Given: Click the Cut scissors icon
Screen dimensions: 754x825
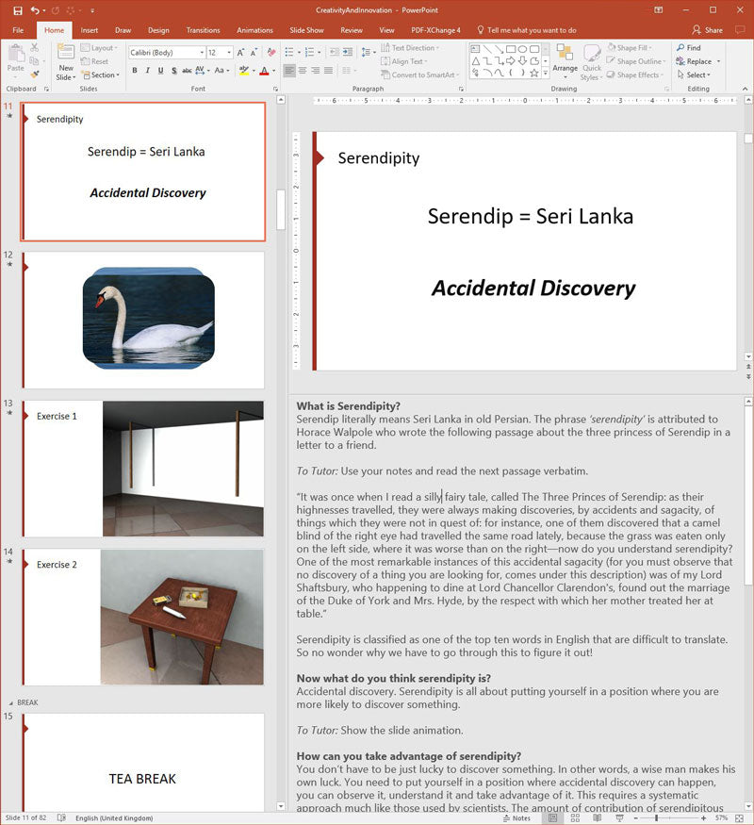Looking at the screenshot, I should click(35, 47).
